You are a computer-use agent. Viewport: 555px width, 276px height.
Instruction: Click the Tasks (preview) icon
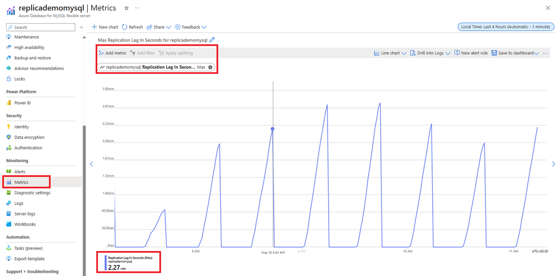pos(9,248)
